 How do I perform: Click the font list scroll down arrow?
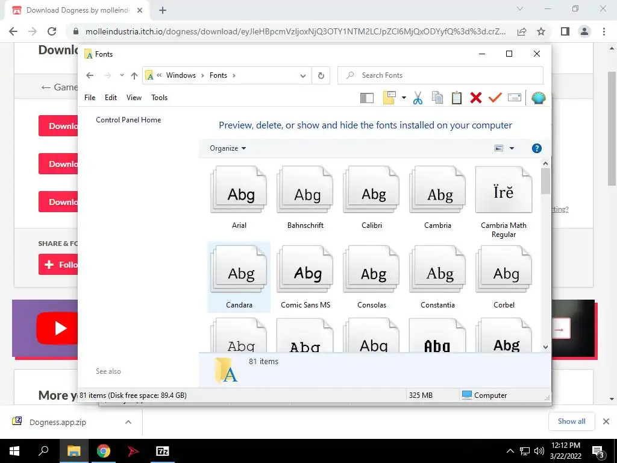545,347
